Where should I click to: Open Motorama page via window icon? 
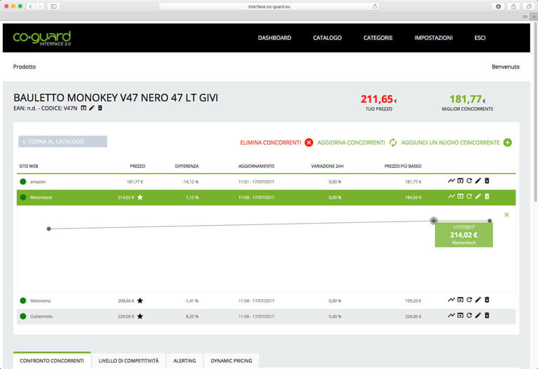click(460, 300)
